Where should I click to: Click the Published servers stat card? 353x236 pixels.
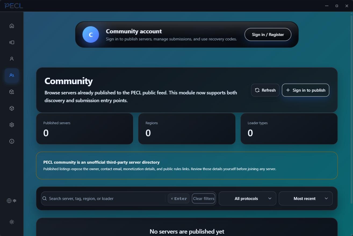[85, 128]
